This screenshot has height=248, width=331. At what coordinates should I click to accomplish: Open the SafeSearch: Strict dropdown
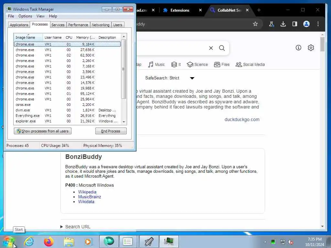[x=170, y=78]
